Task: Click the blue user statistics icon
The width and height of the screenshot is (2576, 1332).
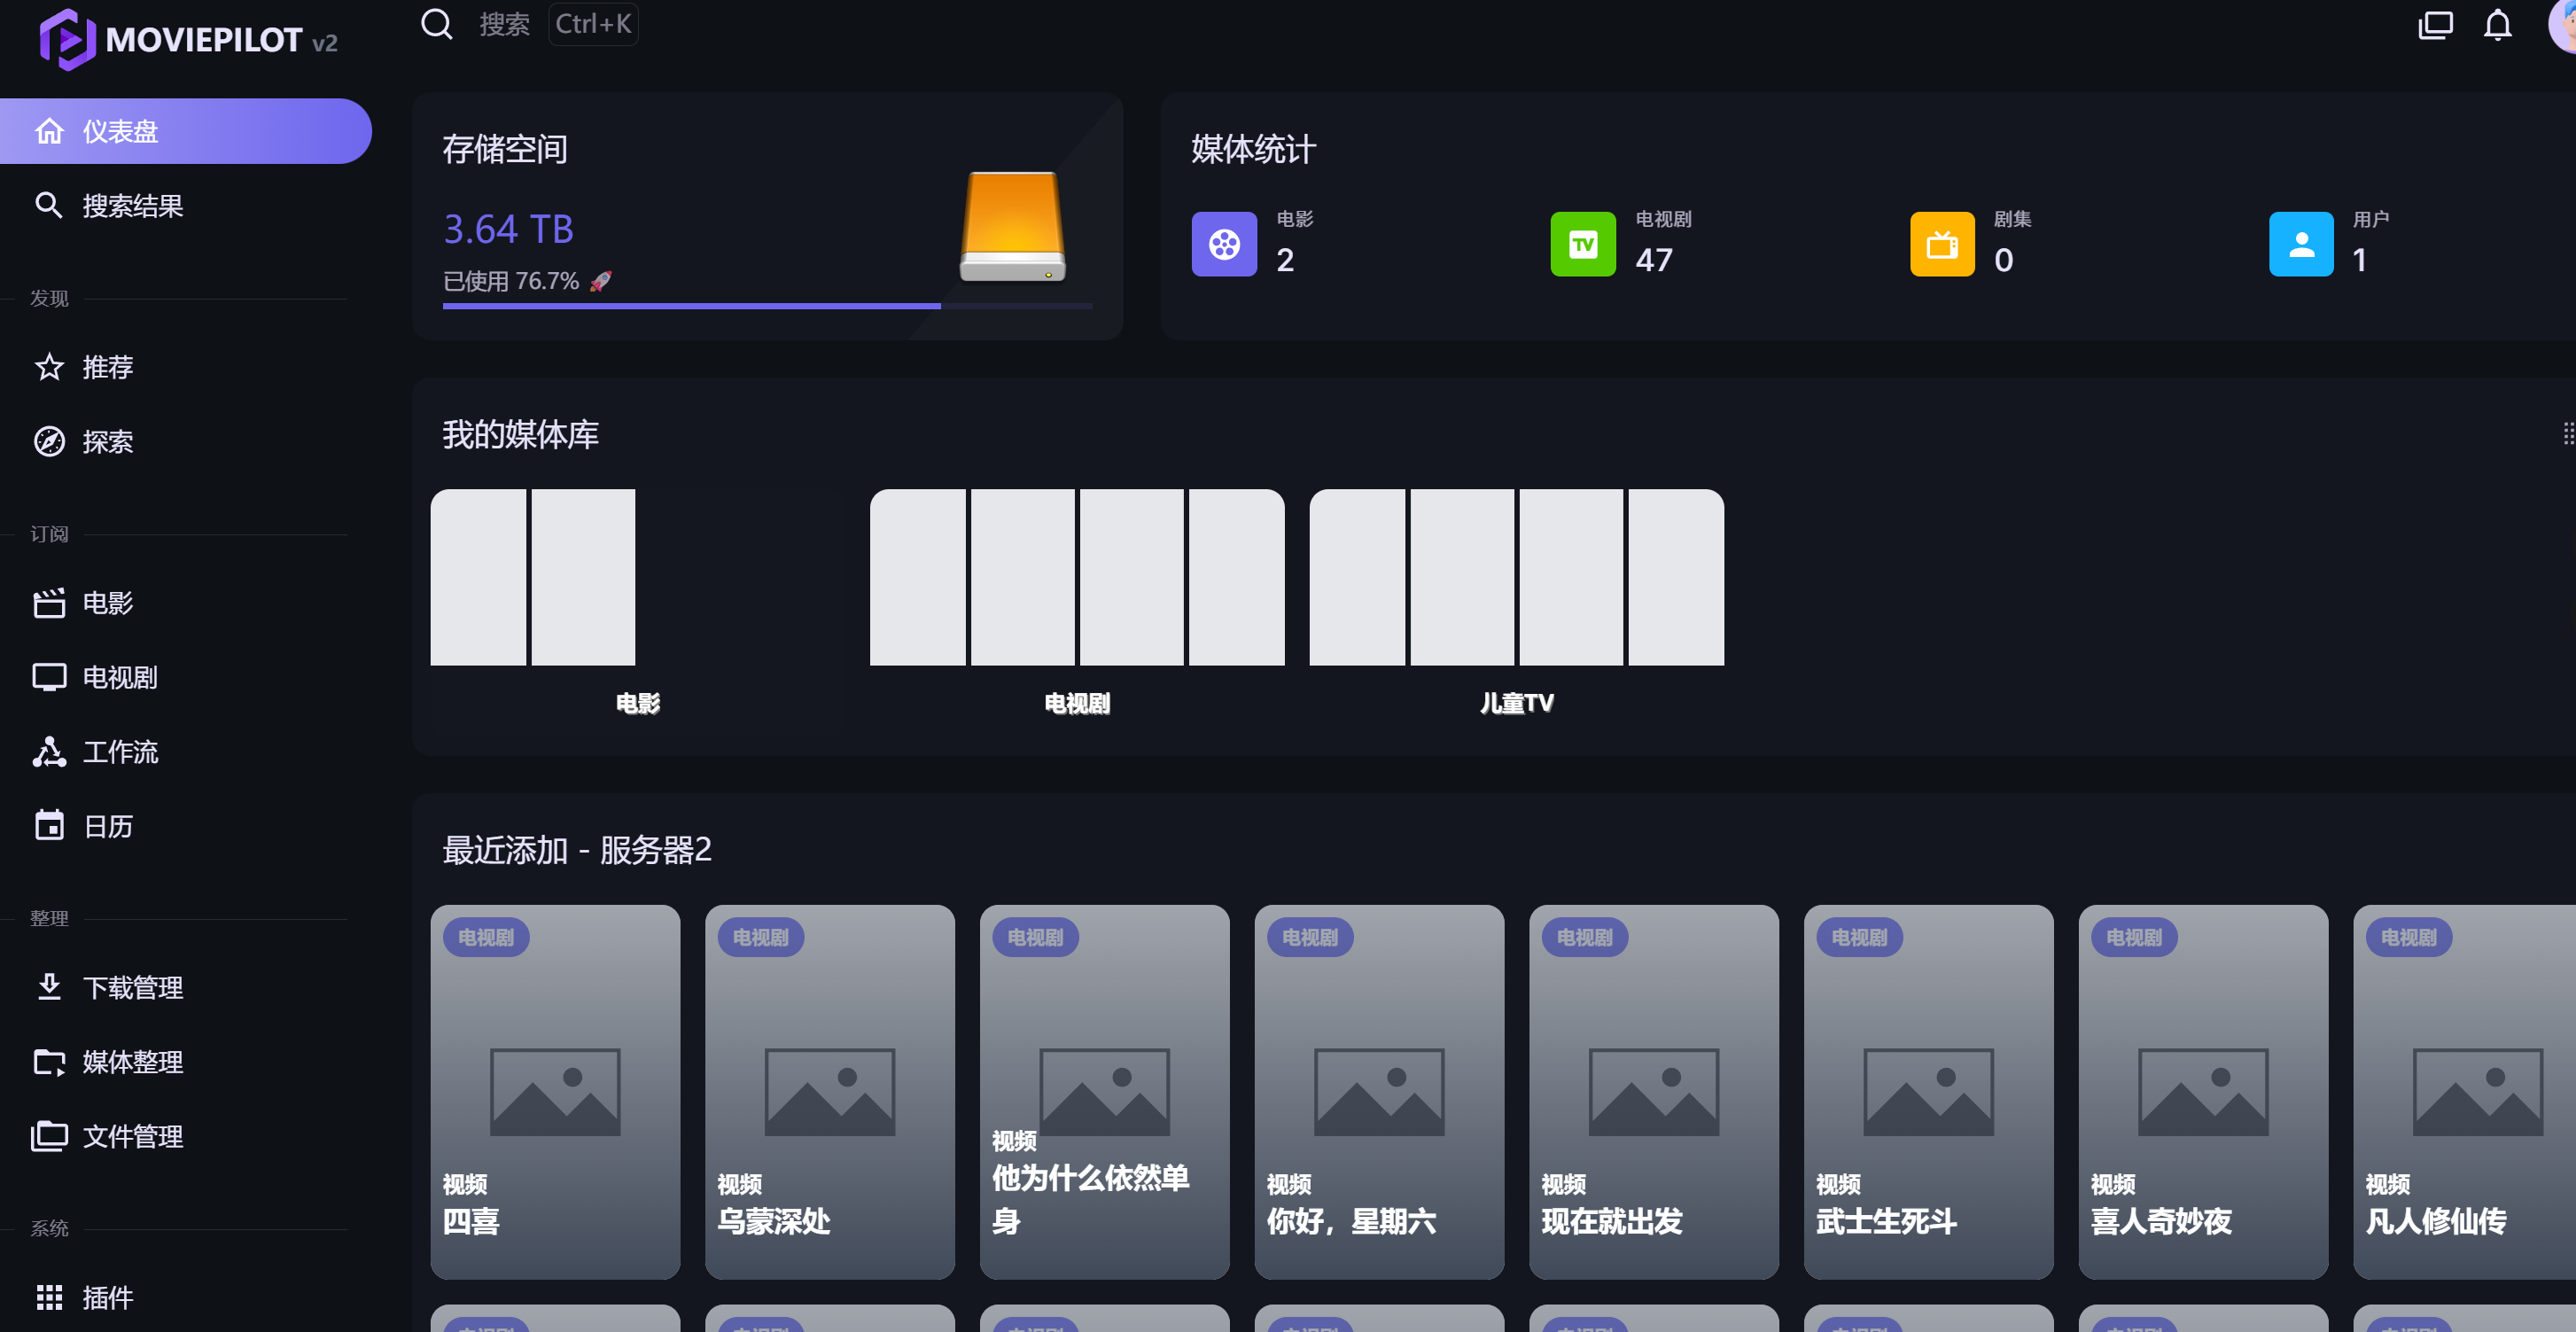Action: point(2300,244)
